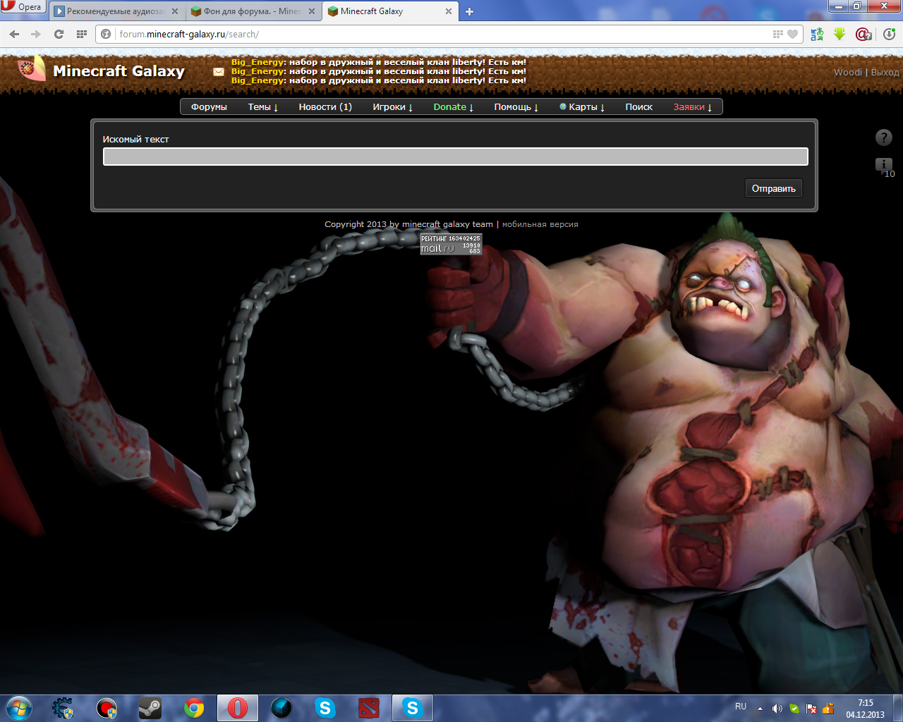This screenshot has width=903, height=722.
Task: Expand the Темы dropdown menu
Action: click(262, 106)
